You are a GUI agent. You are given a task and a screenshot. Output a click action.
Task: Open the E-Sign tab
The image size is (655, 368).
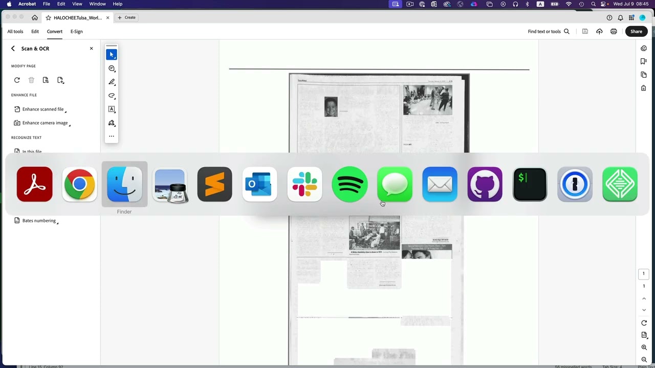pyautogui.click(x=77, y=32)
